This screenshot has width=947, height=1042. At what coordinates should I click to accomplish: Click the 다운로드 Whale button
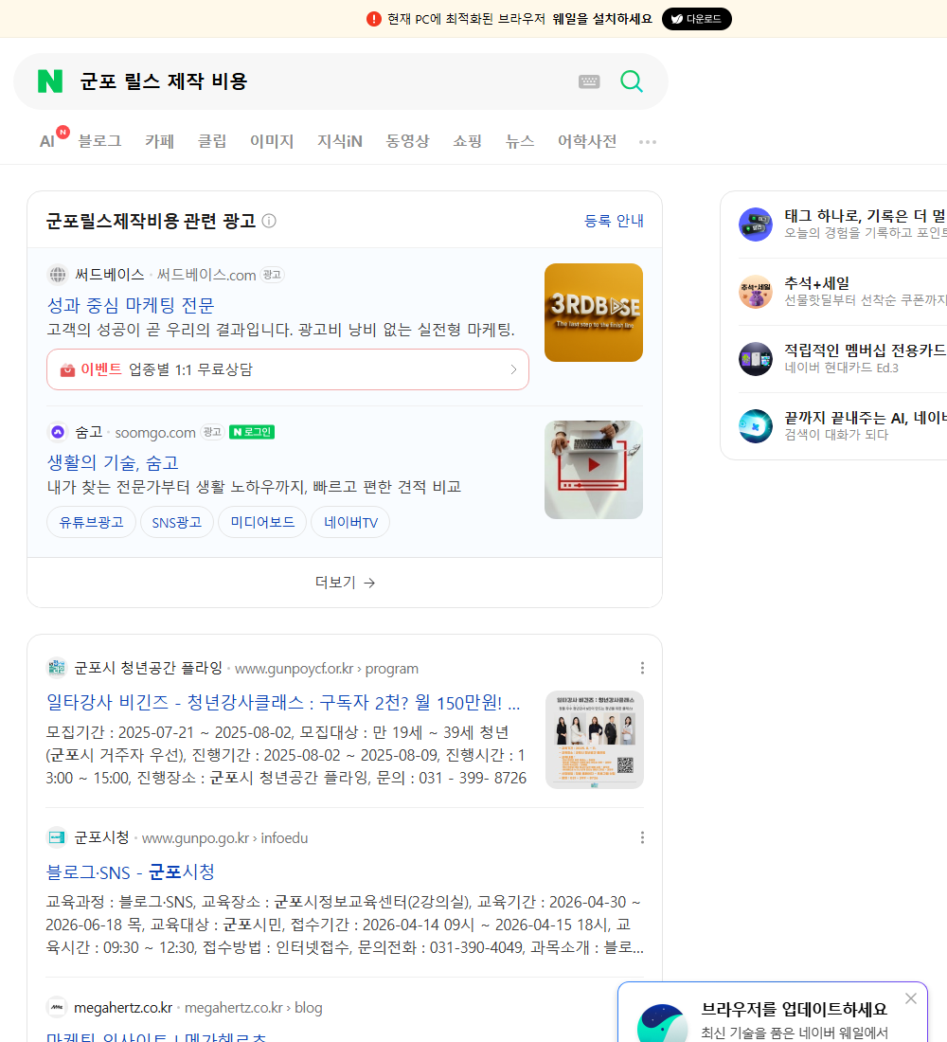click(x=696, y=19)
